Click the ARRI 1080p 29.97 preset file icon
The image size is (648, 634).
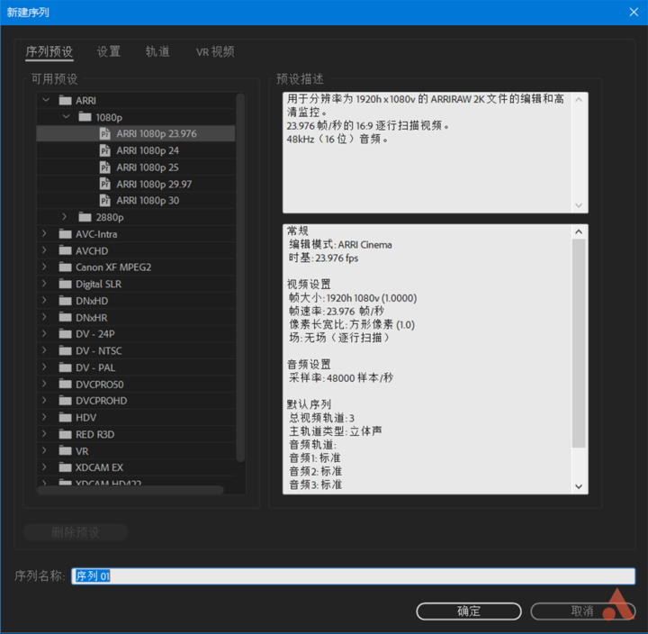pyautogui.click(x=105, y=184)
